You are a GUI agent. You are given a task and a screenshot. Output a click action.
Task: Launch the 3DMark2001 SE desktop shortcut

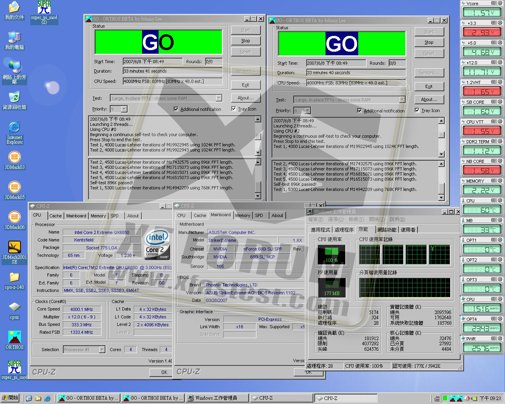pyautogui.click(x=15, y=252)
